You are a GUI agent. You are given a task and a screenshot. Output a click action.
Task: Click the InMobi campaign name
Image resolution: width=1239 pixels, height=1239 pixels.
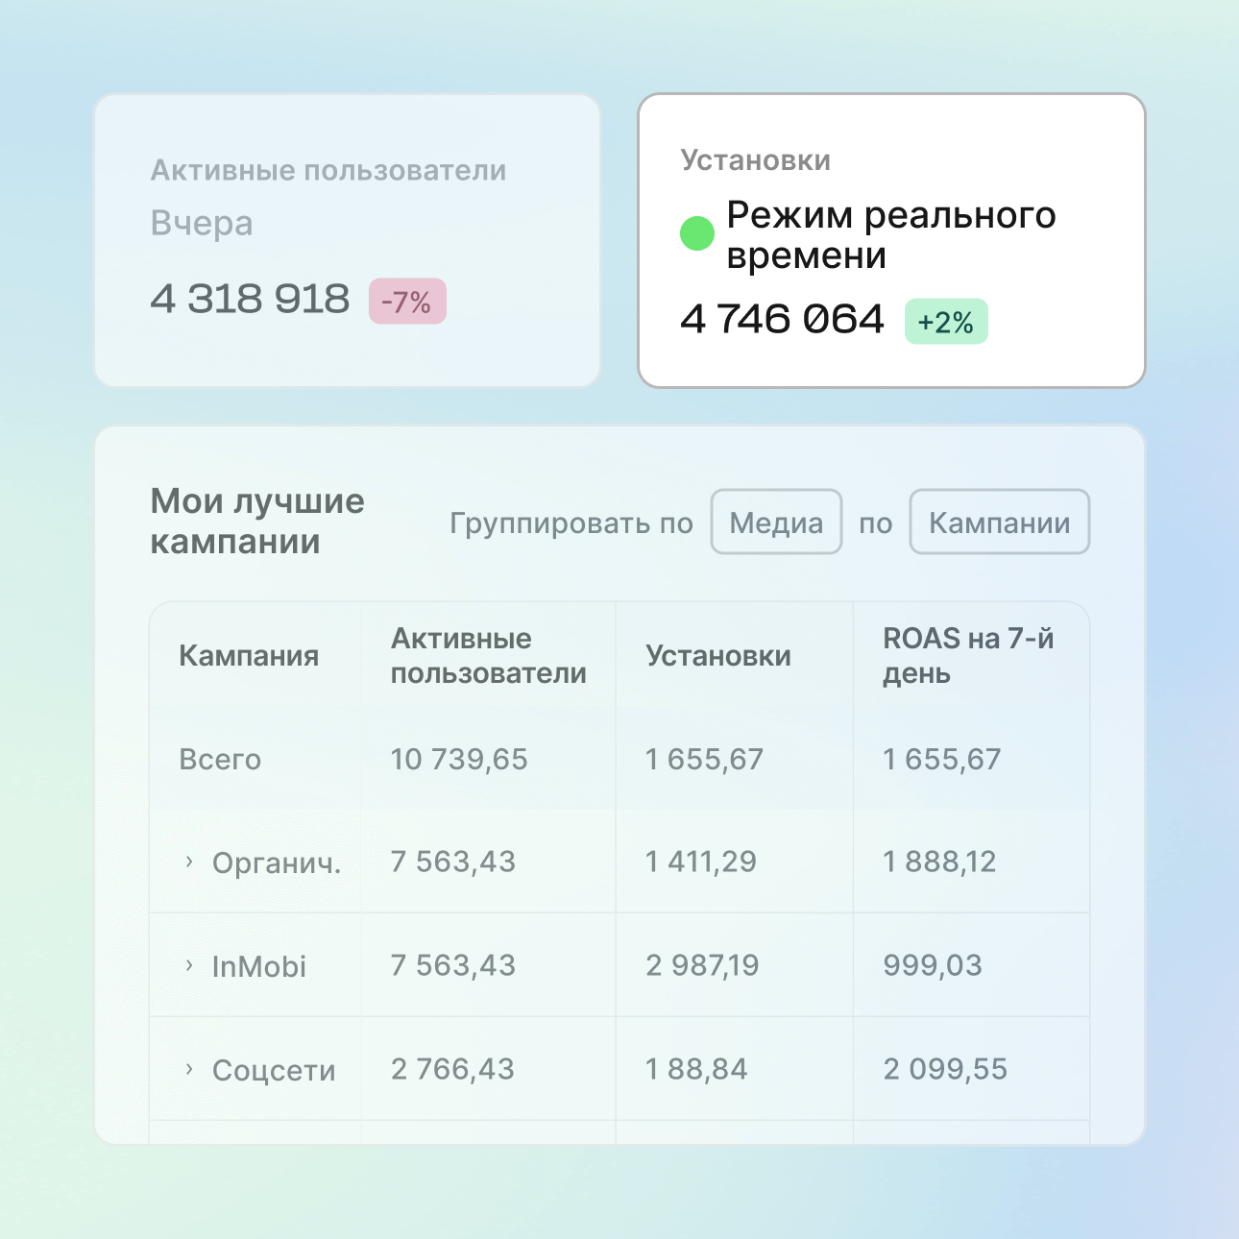(259, 966)
